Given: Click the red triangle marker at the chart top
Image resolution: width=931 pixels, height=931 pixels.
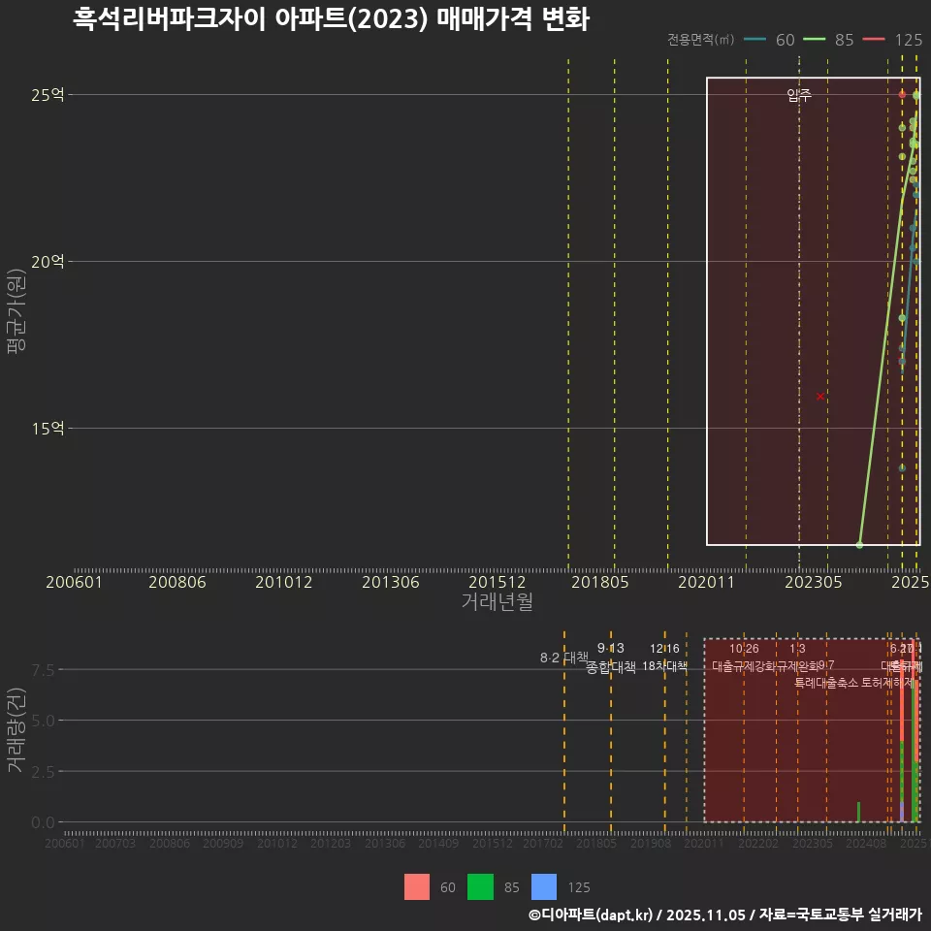Looking at the screenshot, I should pyautogui.click(x=900, y=92).
